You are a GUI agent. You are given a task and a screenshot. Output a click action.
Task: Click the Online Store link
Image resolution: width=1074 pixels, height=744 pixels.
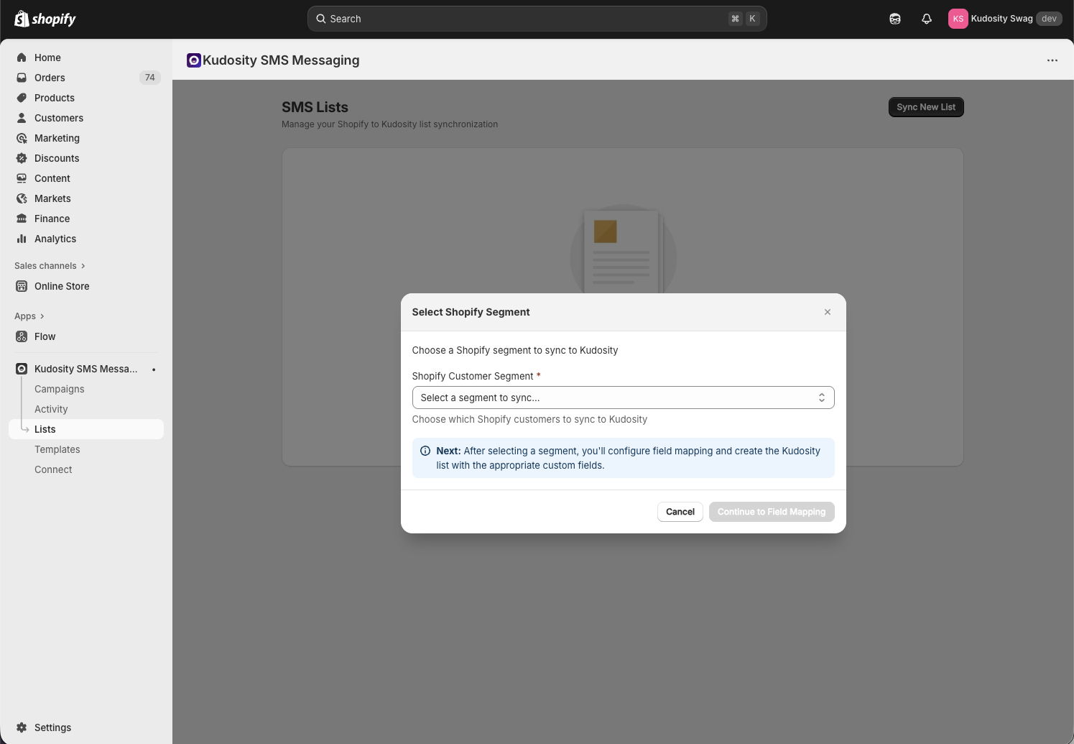click(x=62, y=286)
